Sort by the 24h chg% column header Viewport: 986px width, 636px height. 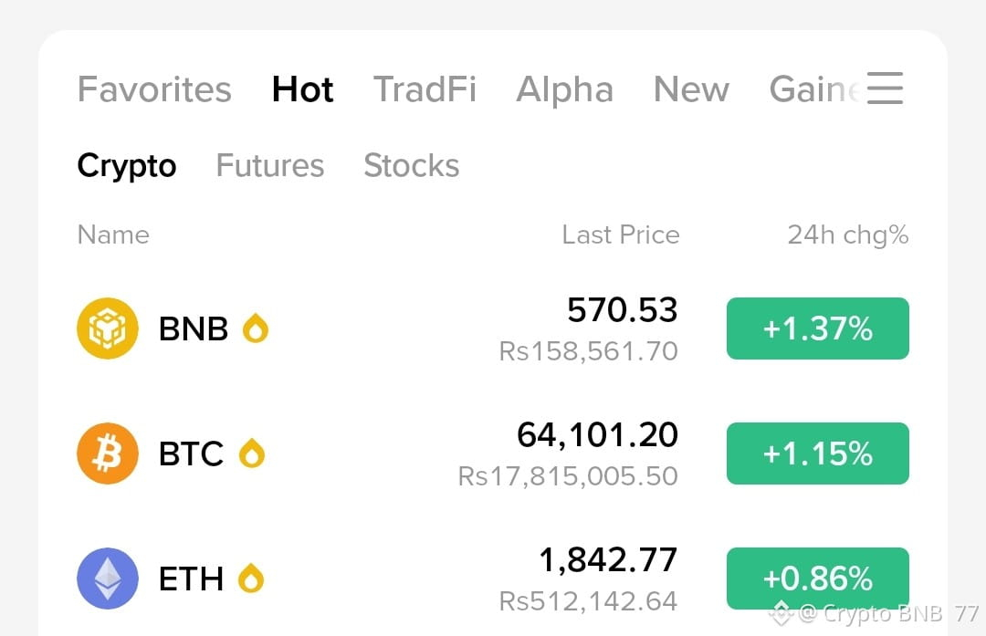coord(847,235)
